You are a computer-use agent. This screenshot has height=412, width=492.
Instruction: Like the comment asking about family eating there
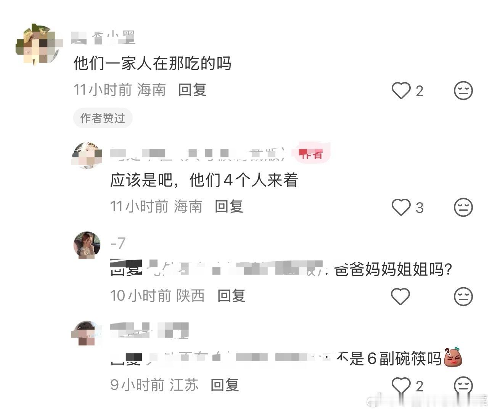click(x=401, y=91)
